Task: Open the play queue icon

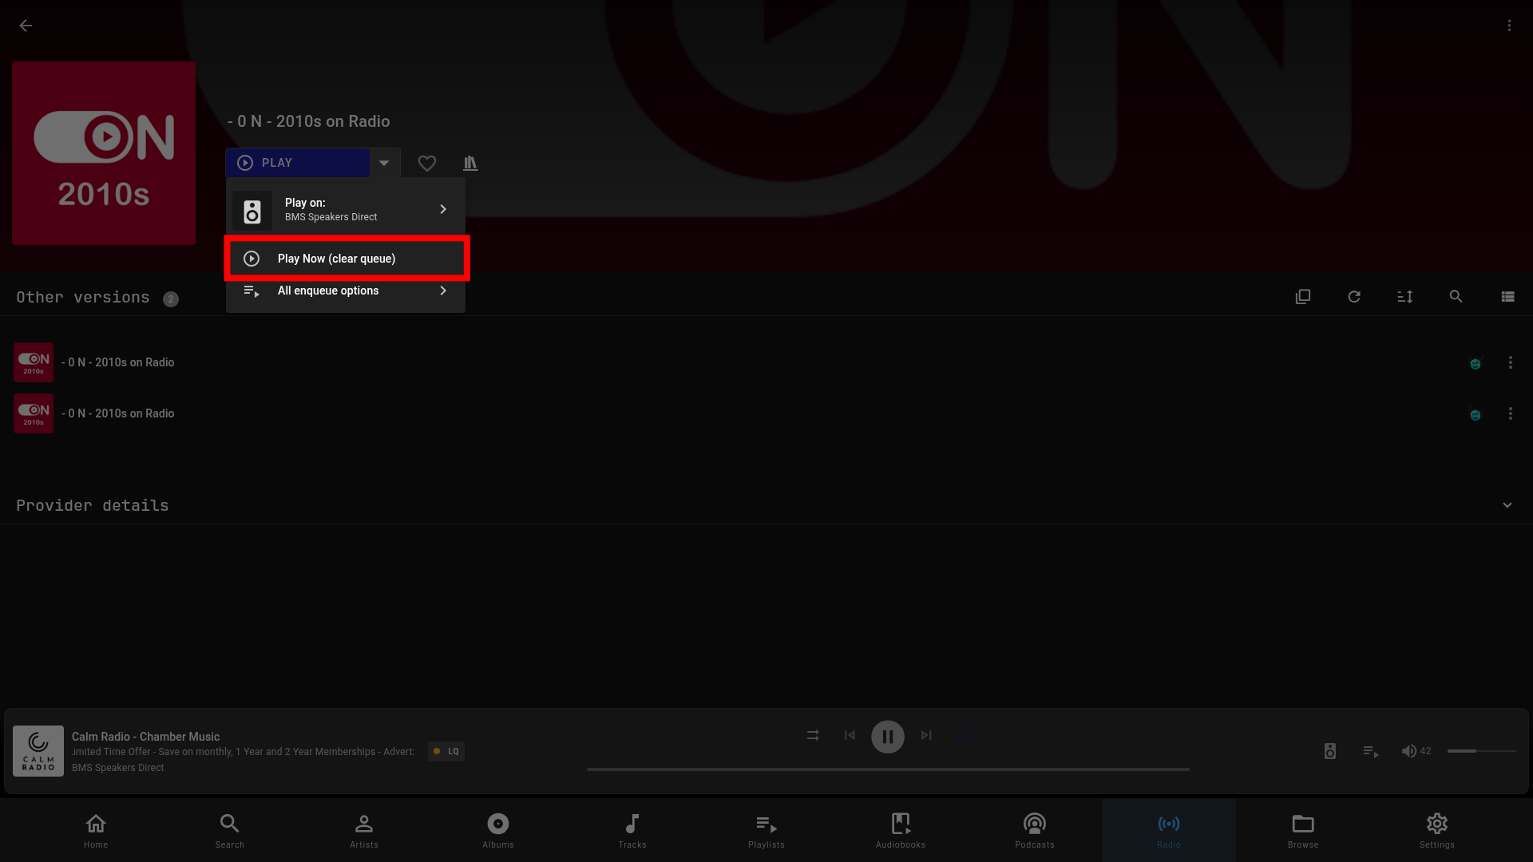Action: (x=1370, y=751)
